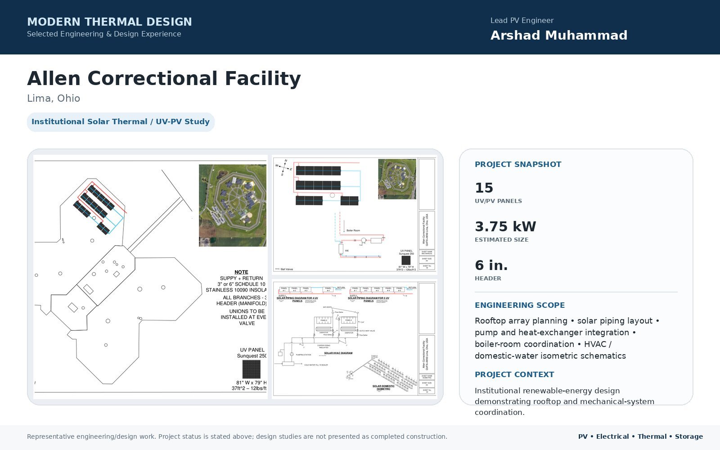Select the 15 UV/PV Panels statistic
This screenshot has width=720, height=450.
(x=498, y=193)
